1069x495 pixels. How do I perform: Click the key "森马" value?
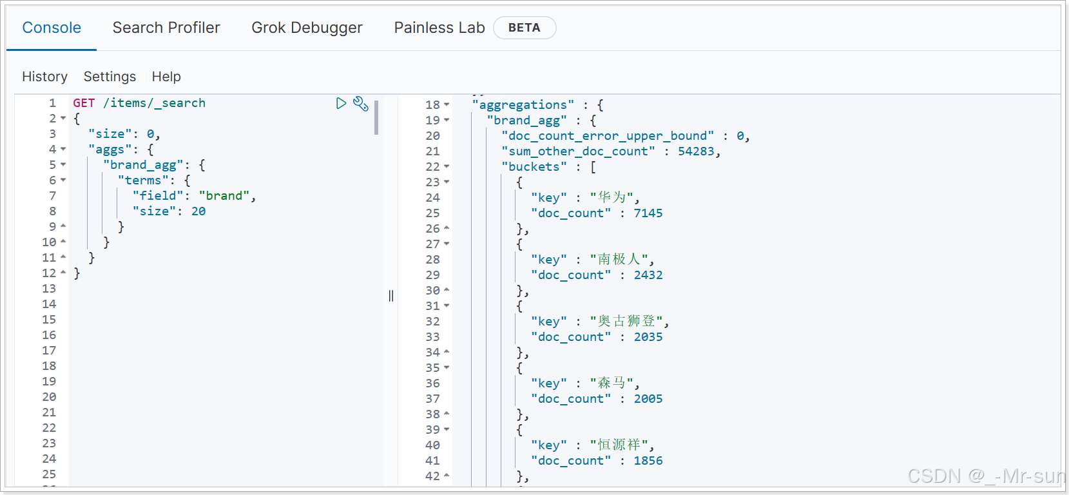(612, 383)
